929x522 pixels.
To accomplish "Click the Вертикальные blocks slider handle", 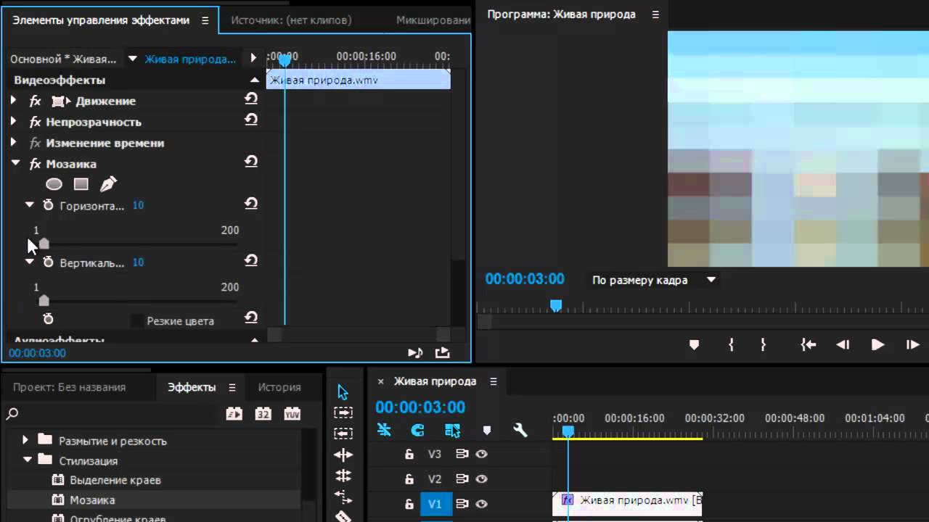I will (x=44, y=300).
